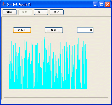Reset the data with 初期化
The height and width of the screenshot is (105, 112).
pos(22,30)
